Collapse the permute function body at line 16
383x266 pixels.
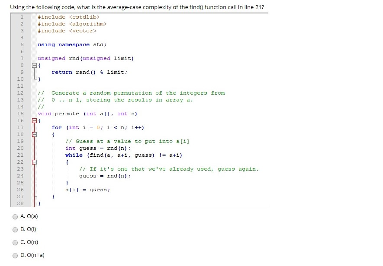(33, 120)
